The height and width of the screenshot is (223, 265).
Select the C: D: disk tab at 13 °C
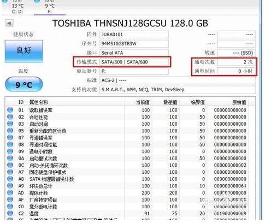[x=17, y=7]
